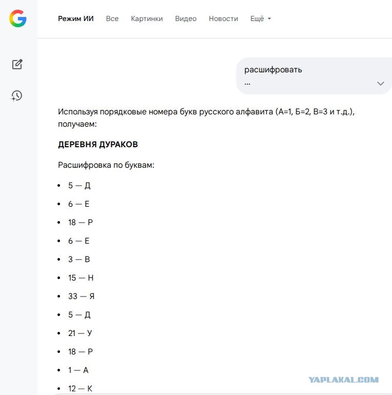Switch to the Картинки tab
This screenshot has width=392, height=395.
[x=147, y=18]
